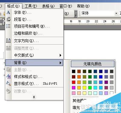Viewport: 121px width, 113px height.
Task: Open 中文版式(L) submenu
Action: 34,55
